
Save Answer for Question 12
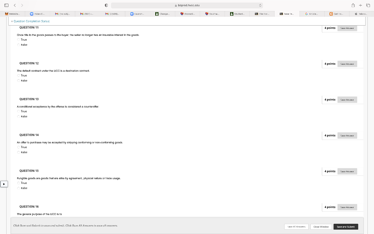[347, 64]
